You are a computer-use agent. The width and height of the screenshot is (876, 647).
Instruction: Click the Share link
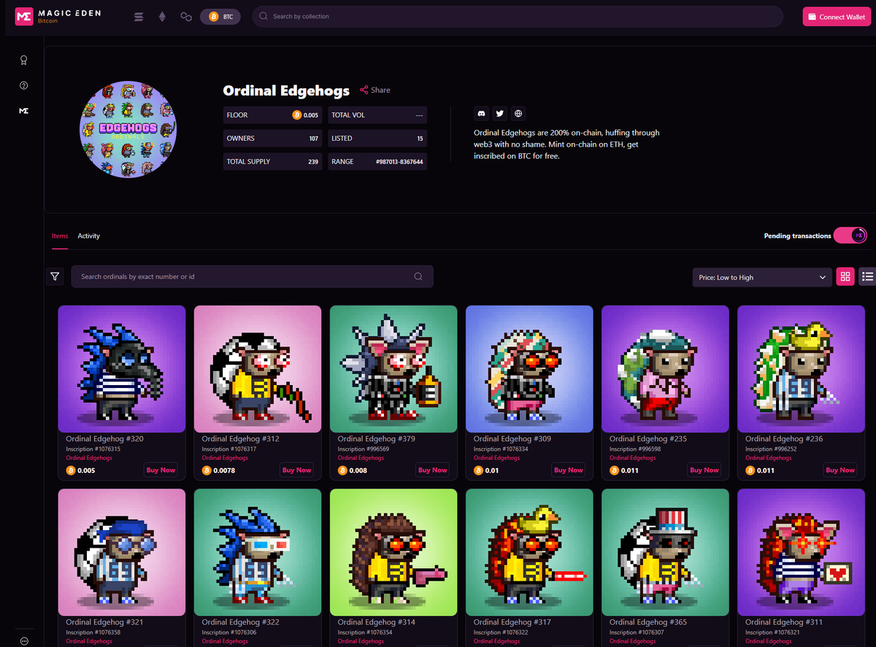tap(375, 90)
